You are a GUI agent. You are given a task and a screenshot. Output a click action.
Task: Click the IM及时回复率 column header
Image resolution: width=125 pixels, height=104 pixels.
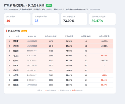(104, 36)
